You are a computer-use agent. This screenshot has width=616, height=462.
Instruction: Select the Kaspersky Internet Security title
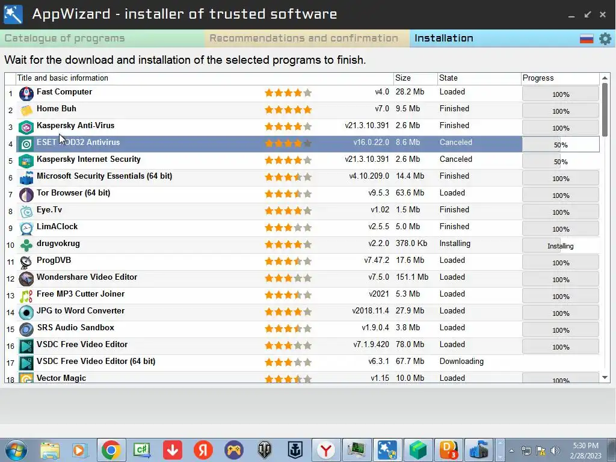coord(88,159)
